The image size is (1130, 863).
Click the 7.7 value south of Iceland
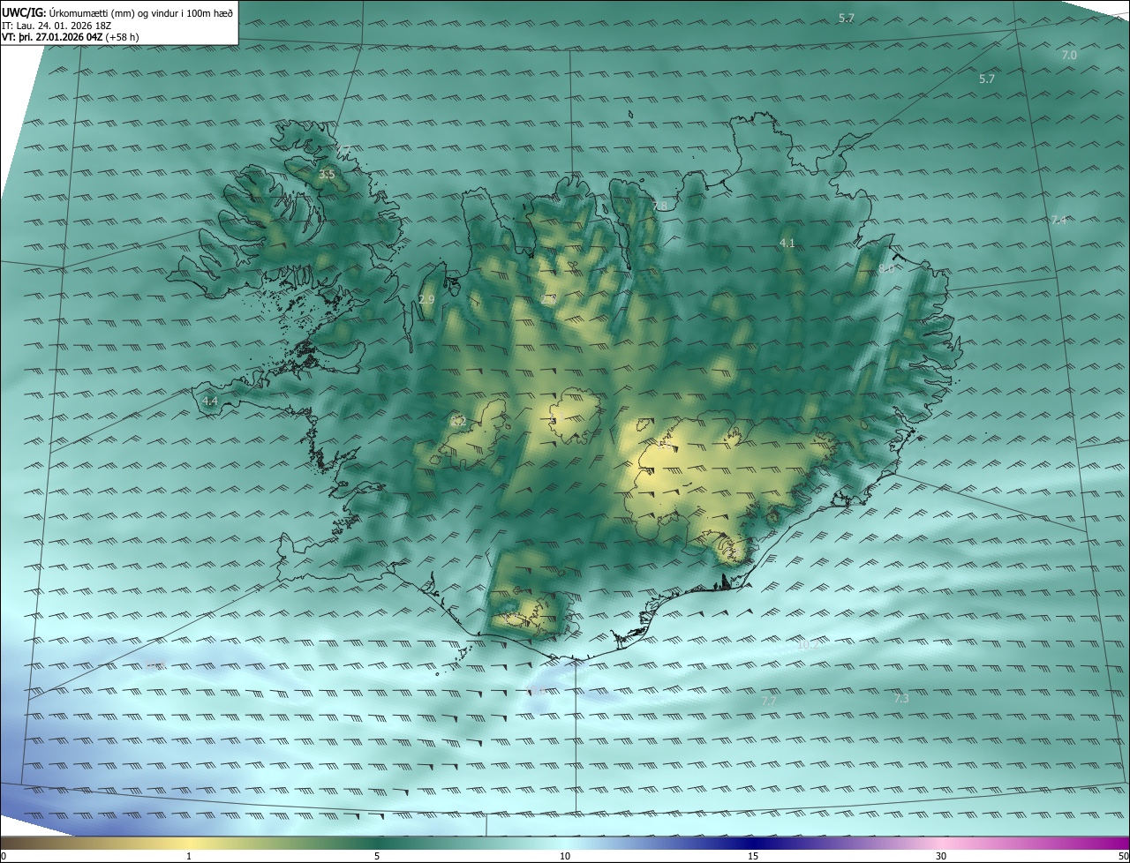coord(769,701)
